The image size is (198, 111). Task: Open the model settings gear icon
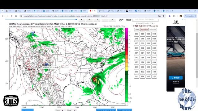121,20
